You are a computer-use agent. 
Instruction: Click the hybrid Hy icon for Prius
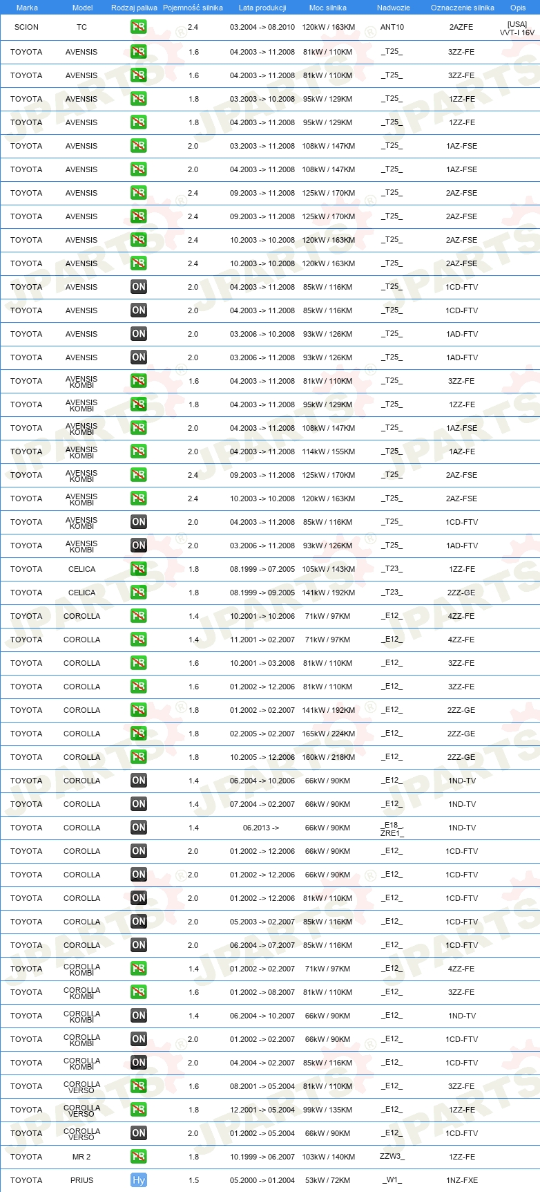click(x=139, y=1180)
